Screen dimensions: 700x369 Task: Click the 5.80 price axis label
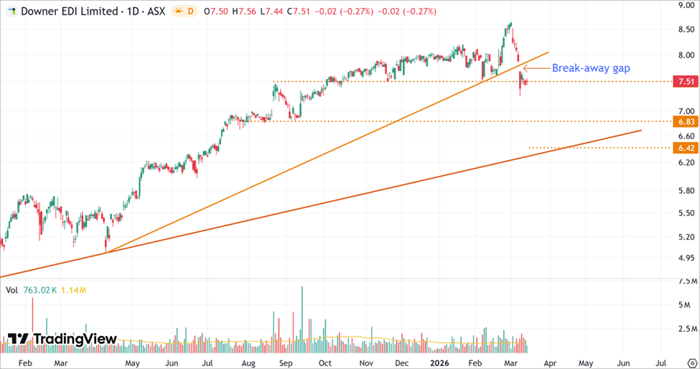coord(686,191)
